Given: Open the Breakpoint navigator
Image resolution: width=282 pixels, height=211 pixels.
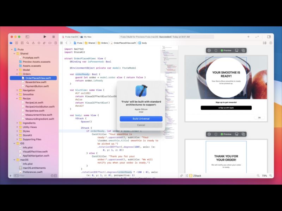Looking at the screenshot, I should 50,43.
